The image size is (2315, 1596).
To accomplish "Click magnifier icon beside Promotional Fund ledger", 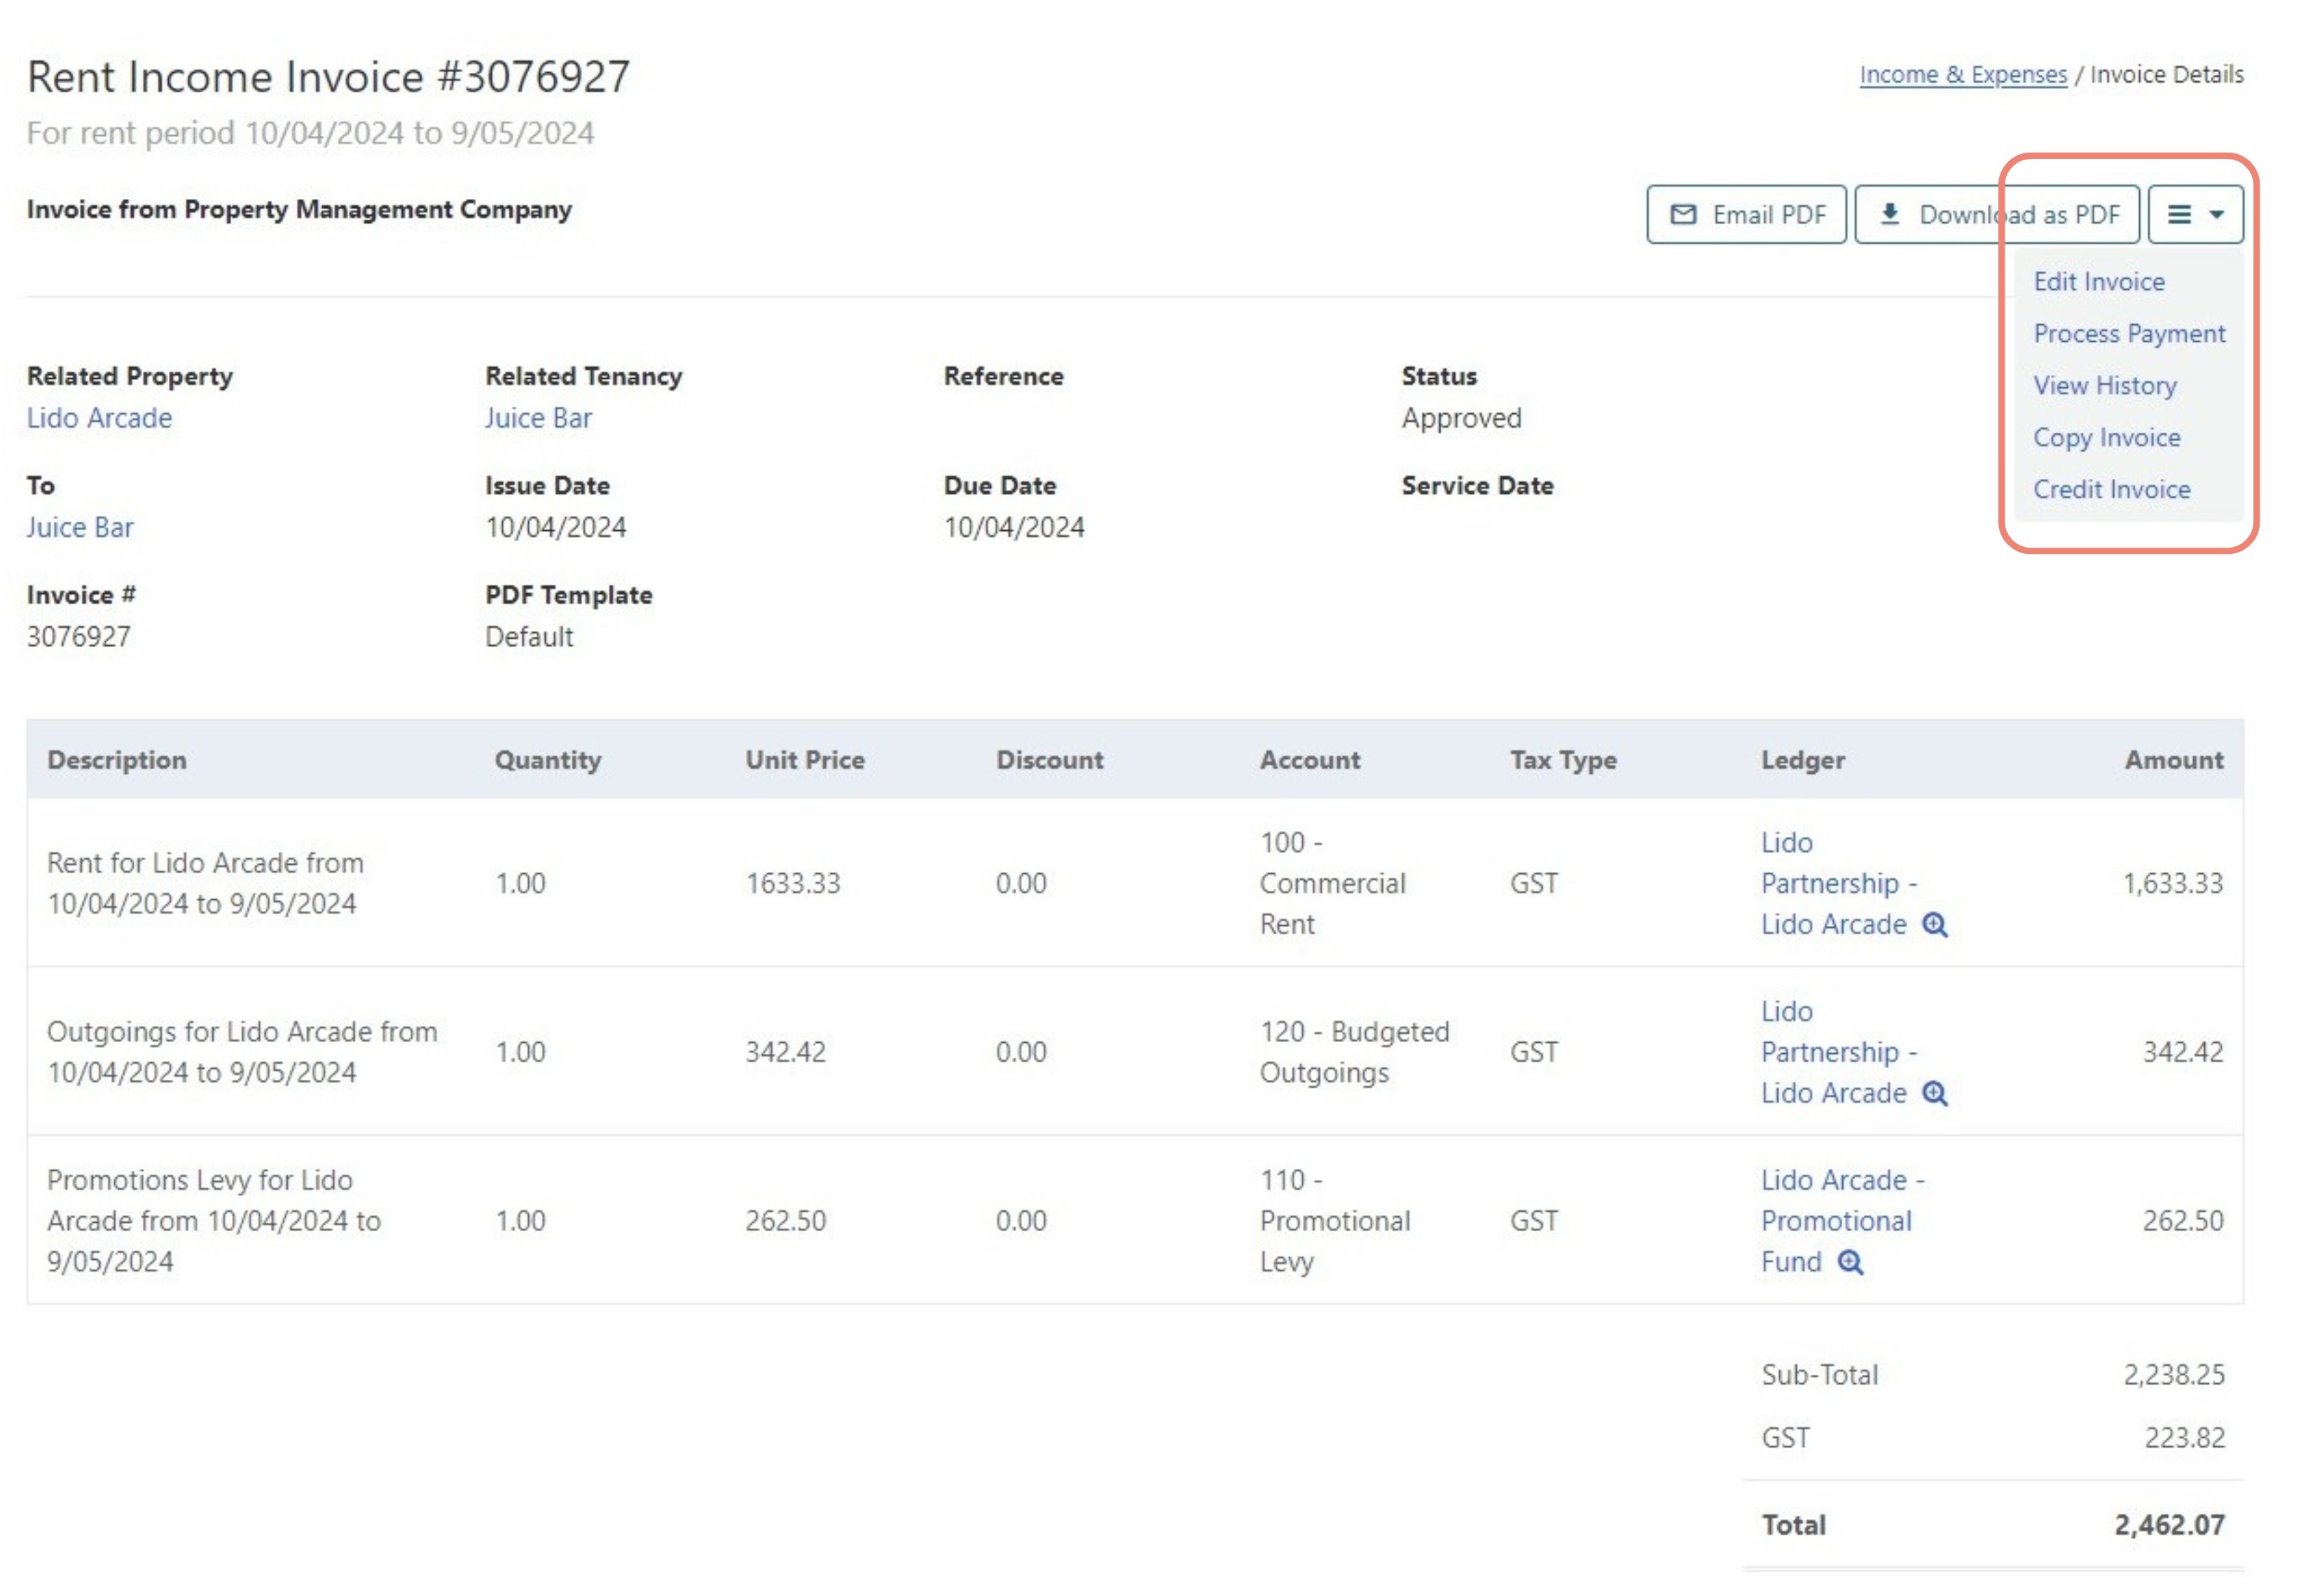I will [1850, 1263].
